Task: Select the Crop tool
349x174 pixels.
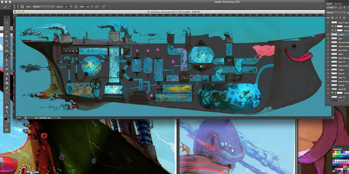Action: tap(7, 41)
